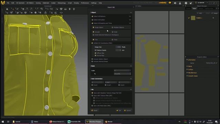Toggle the Select All Patterns checkbox
Viewport: 220px width, 124px height.
pyautogui.click(x=92, y=16)
